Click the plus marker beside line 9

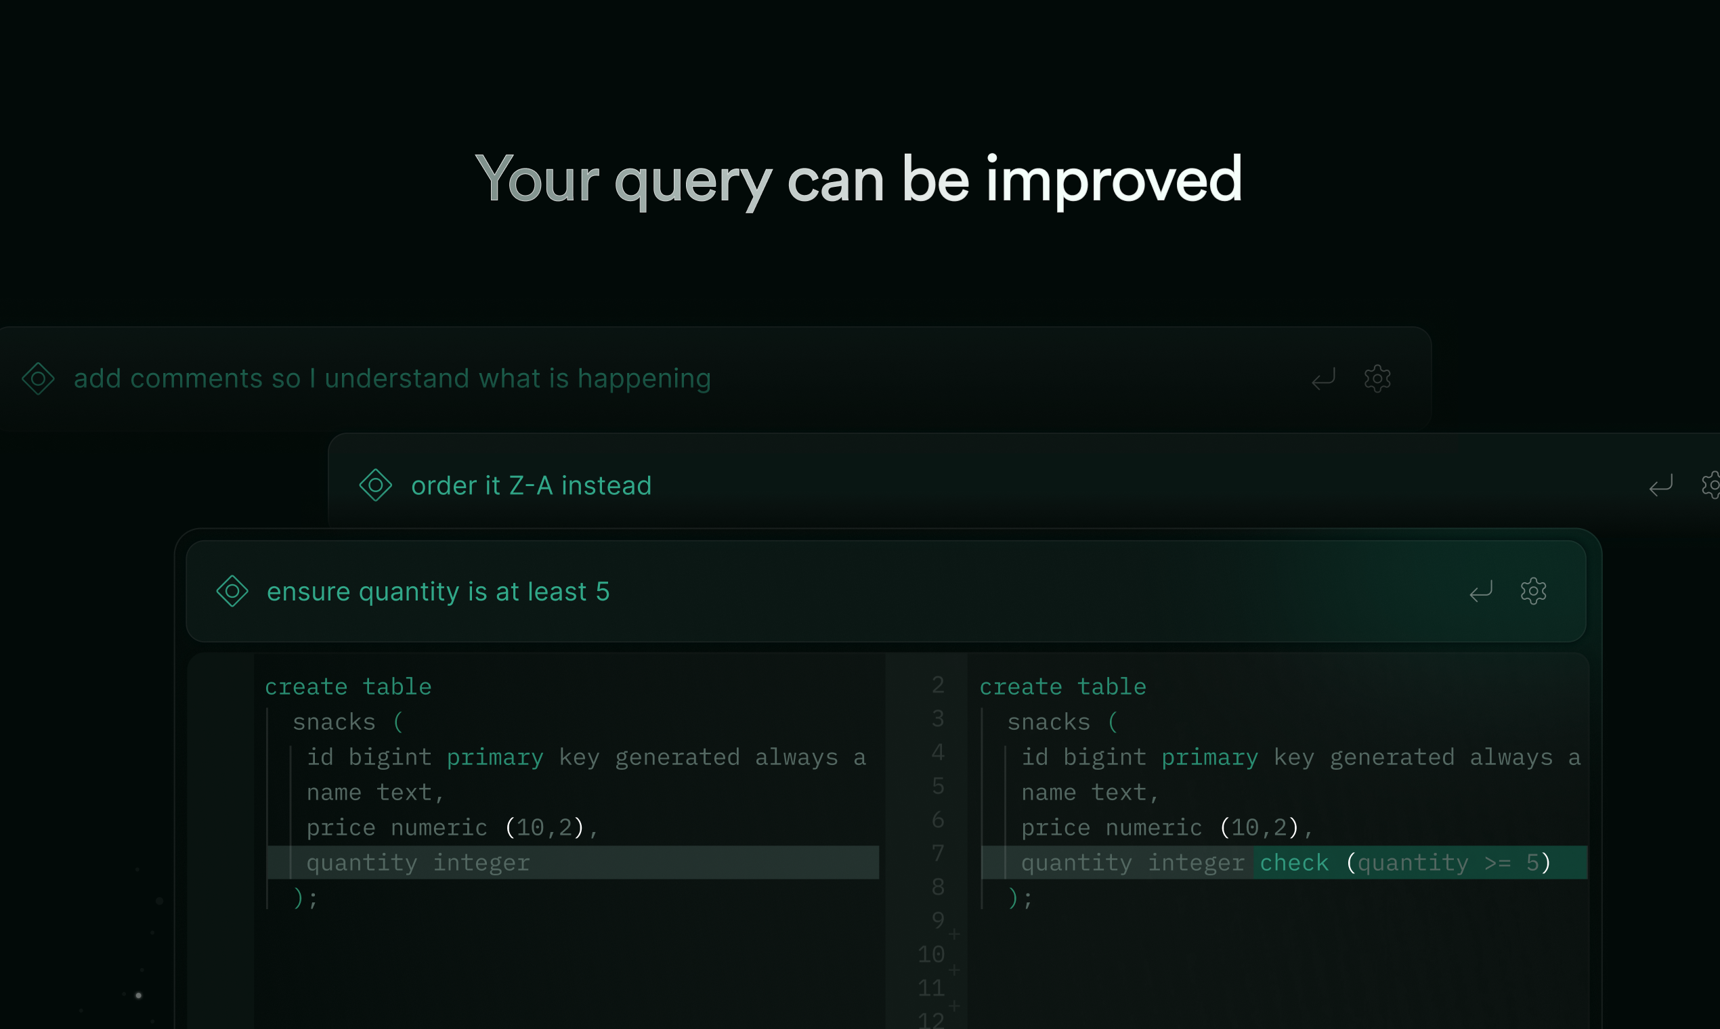954,935
